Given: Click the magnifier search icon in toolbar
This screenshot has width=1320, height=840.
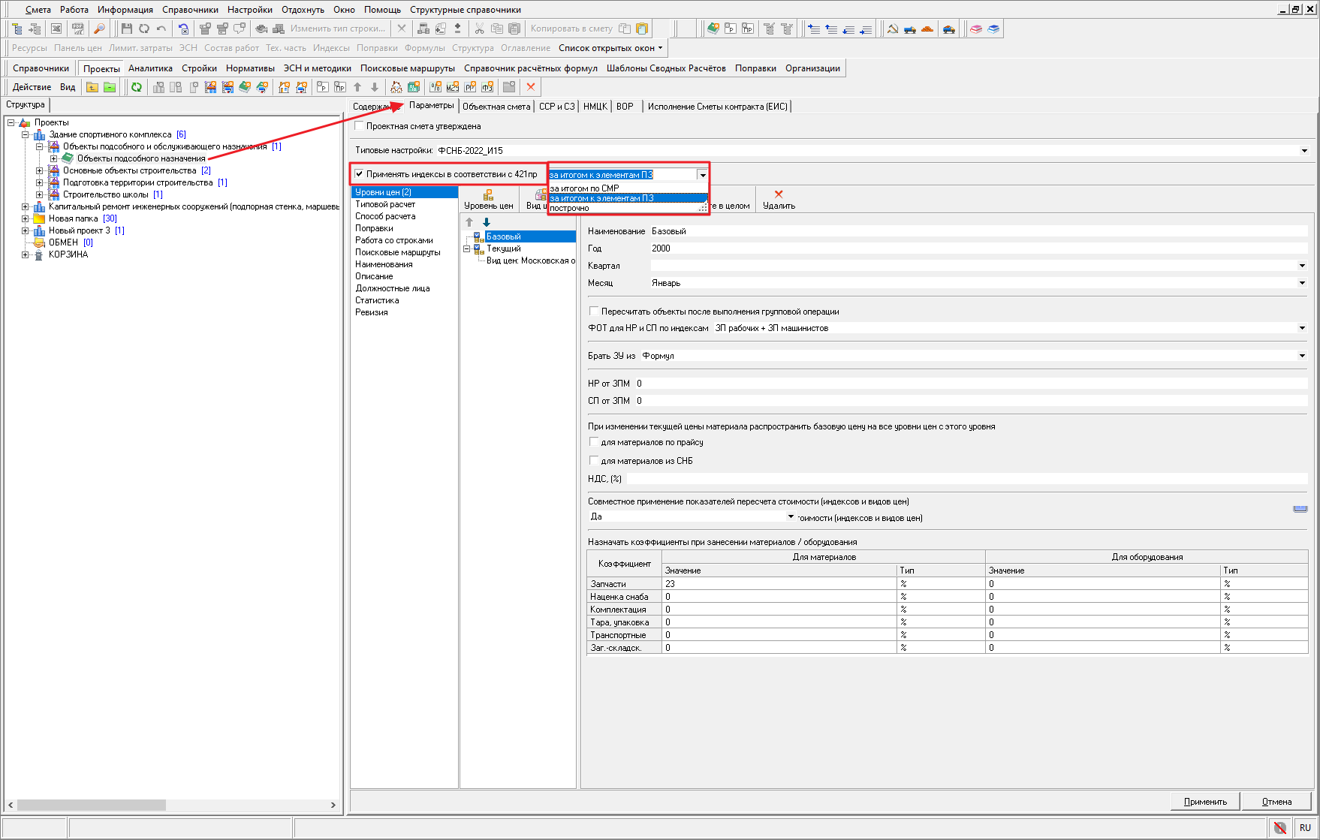Looking at the screenshot, I should pos(99,29).
